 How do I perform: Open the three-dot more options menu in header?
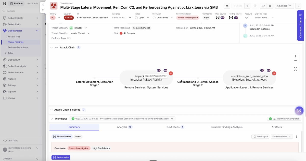298,6
